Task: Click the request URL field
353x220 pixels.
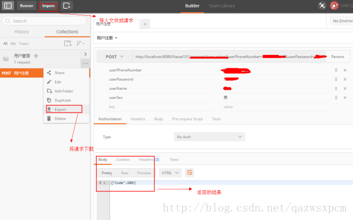Action: [229, 57]
